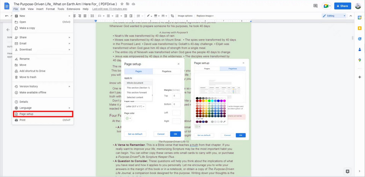Switch to the Pageless tab in left dialog

167,72
